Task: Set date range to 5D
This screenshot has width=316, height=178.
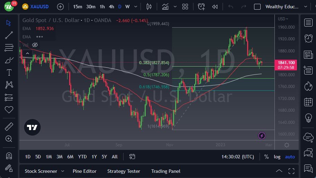Action: pos(38,157)
